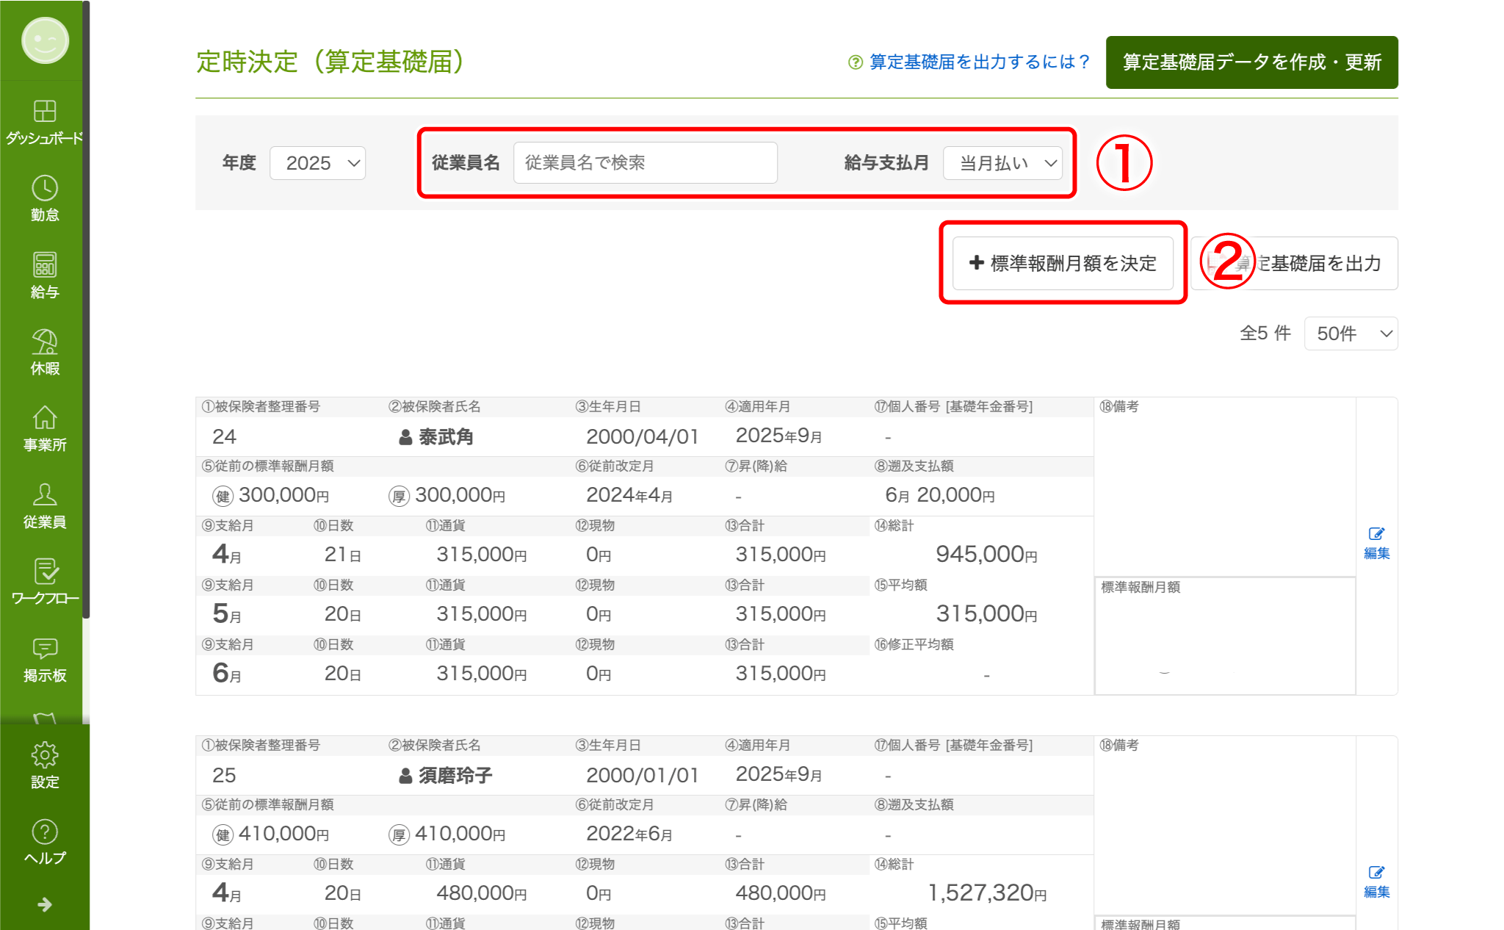Image resolution: width=1504 pixels, height=930 pixels.
Task: Click the 従業員名で検索 search field
Action: click(x=645, y=163)
